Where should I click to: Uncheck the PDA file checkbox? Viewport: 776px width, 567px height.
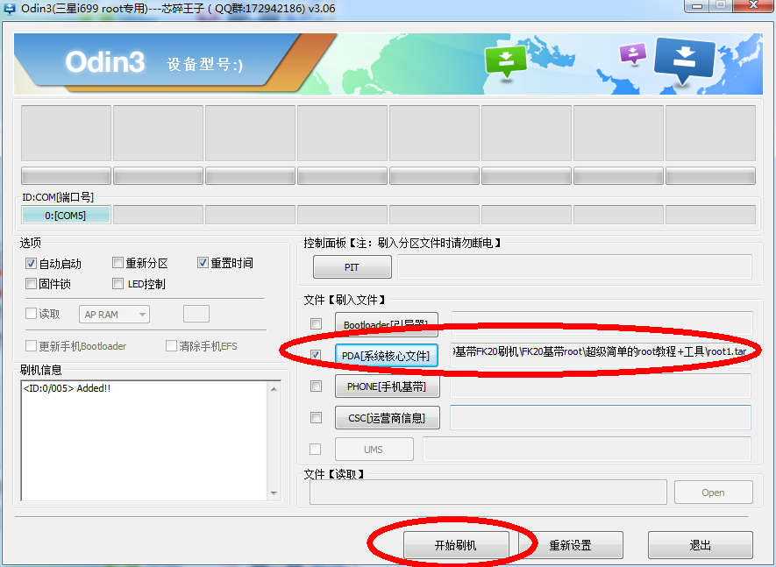tap(316, 355)
